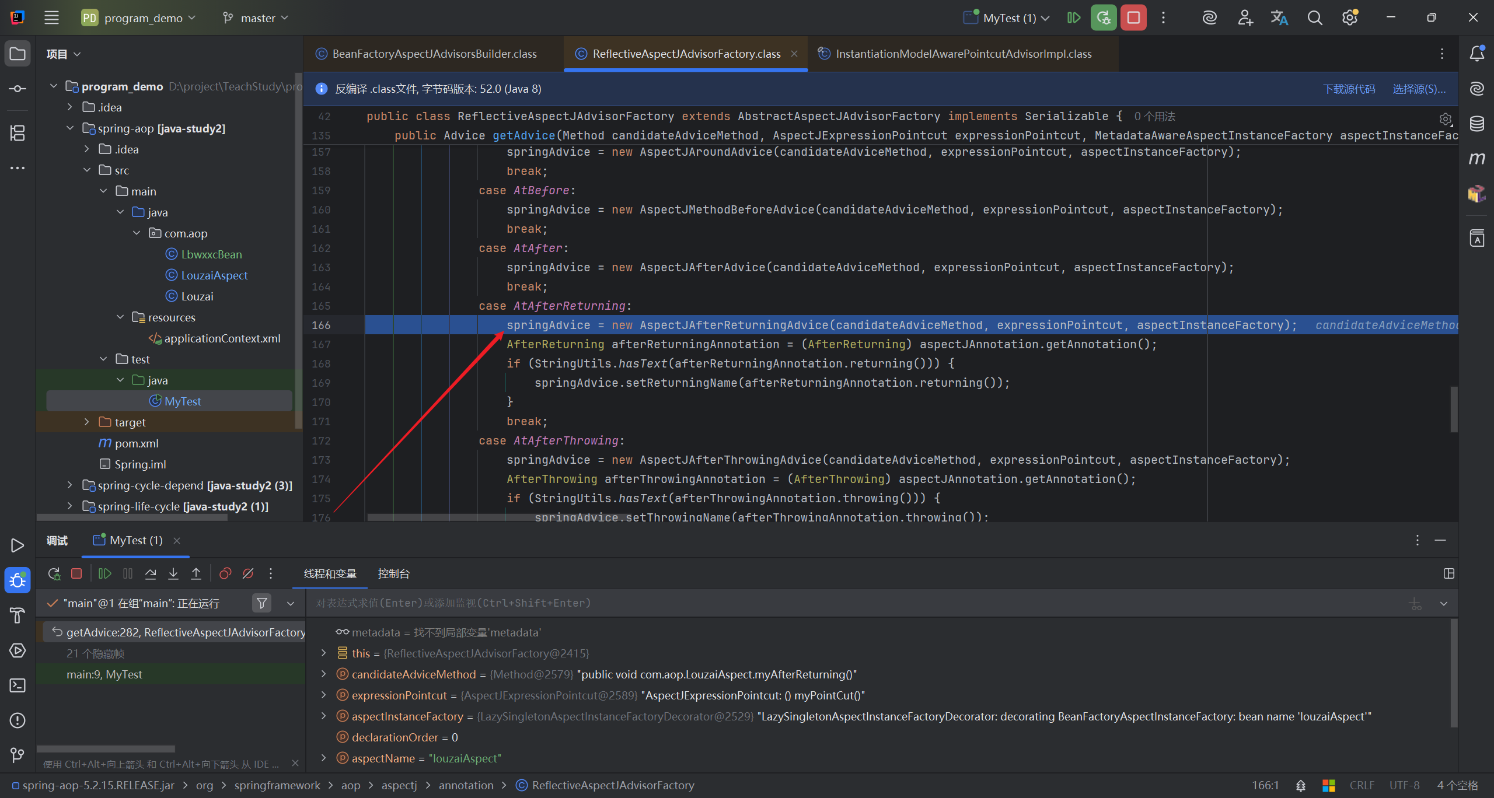
Task: Click the 选择源(S)... link
Action: pyautogui.click(x=1419, y=89)
